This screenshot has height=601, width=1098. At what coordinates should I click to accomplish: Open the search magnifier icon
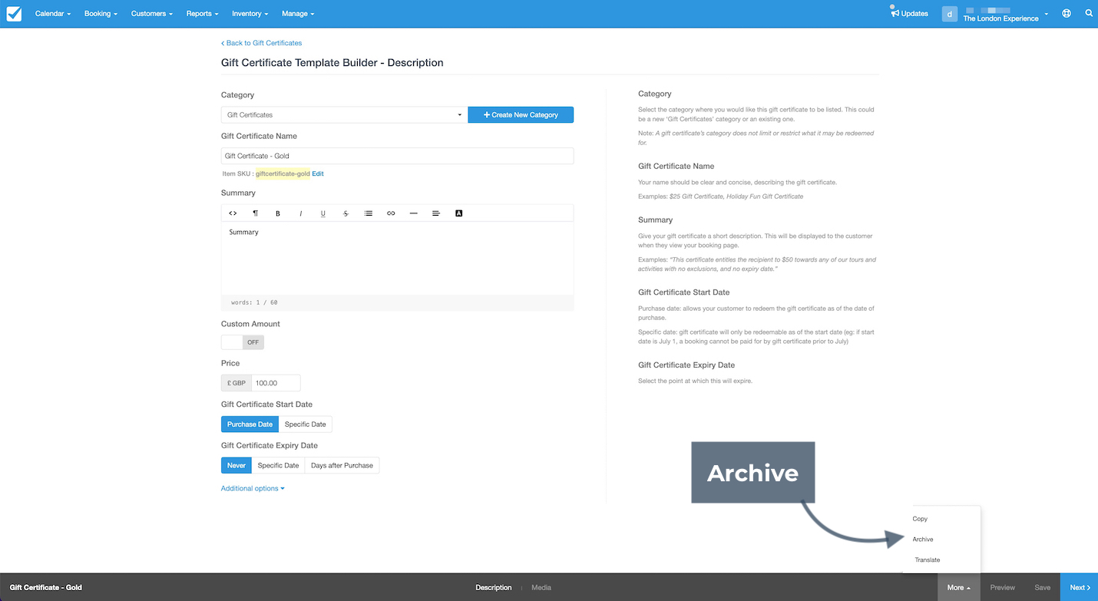click(1089, 14)
